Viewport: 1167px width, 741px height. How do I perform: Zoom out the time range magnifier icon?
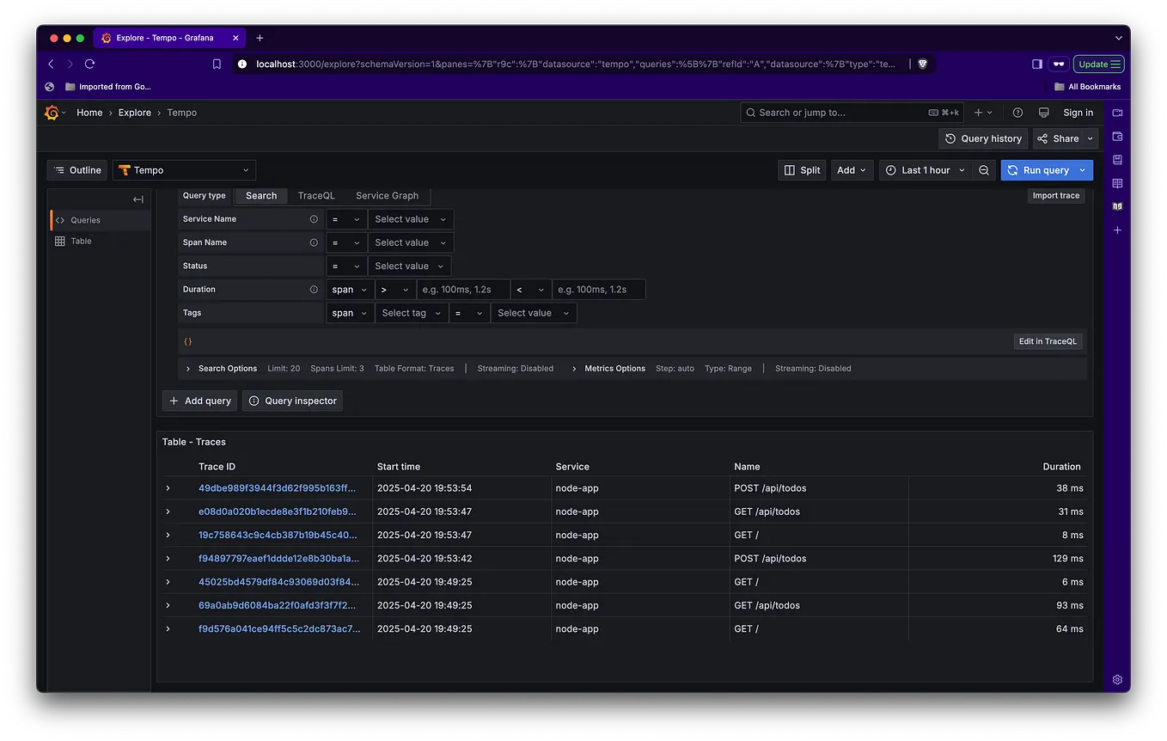click(984, 169)
